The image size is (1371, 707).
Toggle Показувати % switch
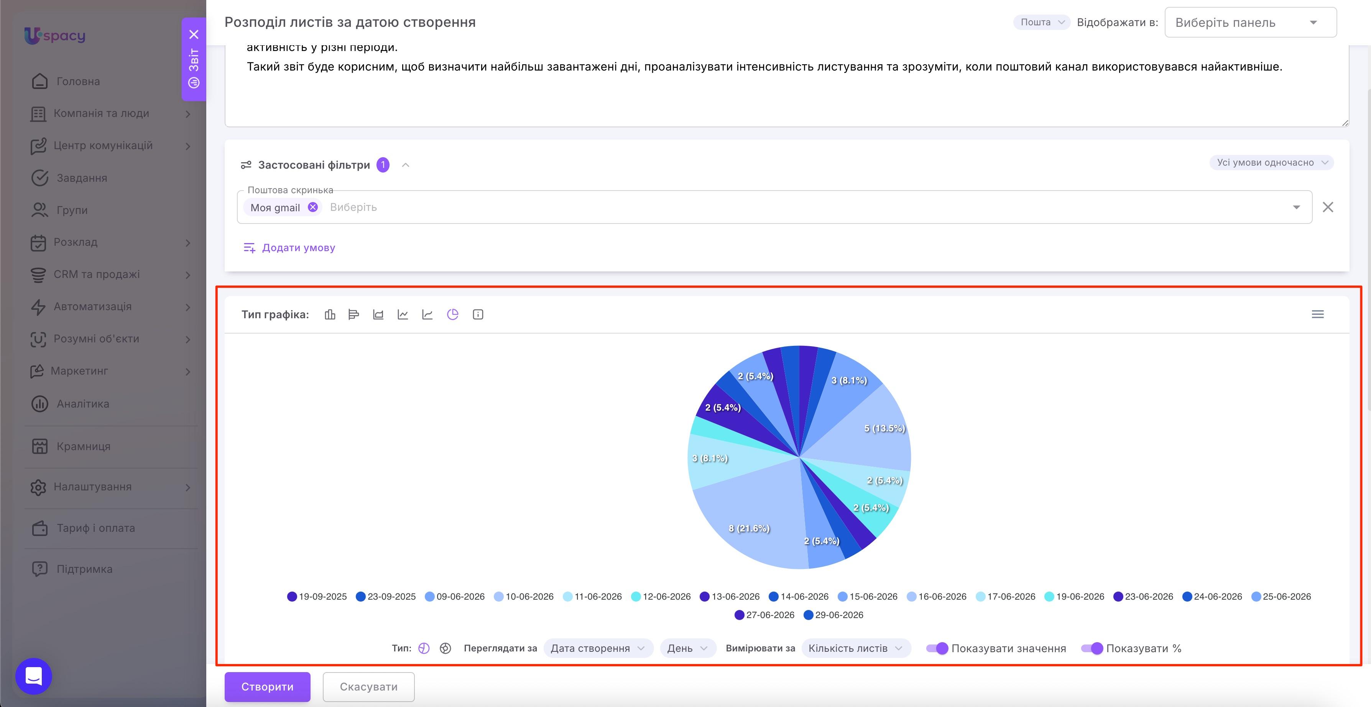coord(1092,648)
